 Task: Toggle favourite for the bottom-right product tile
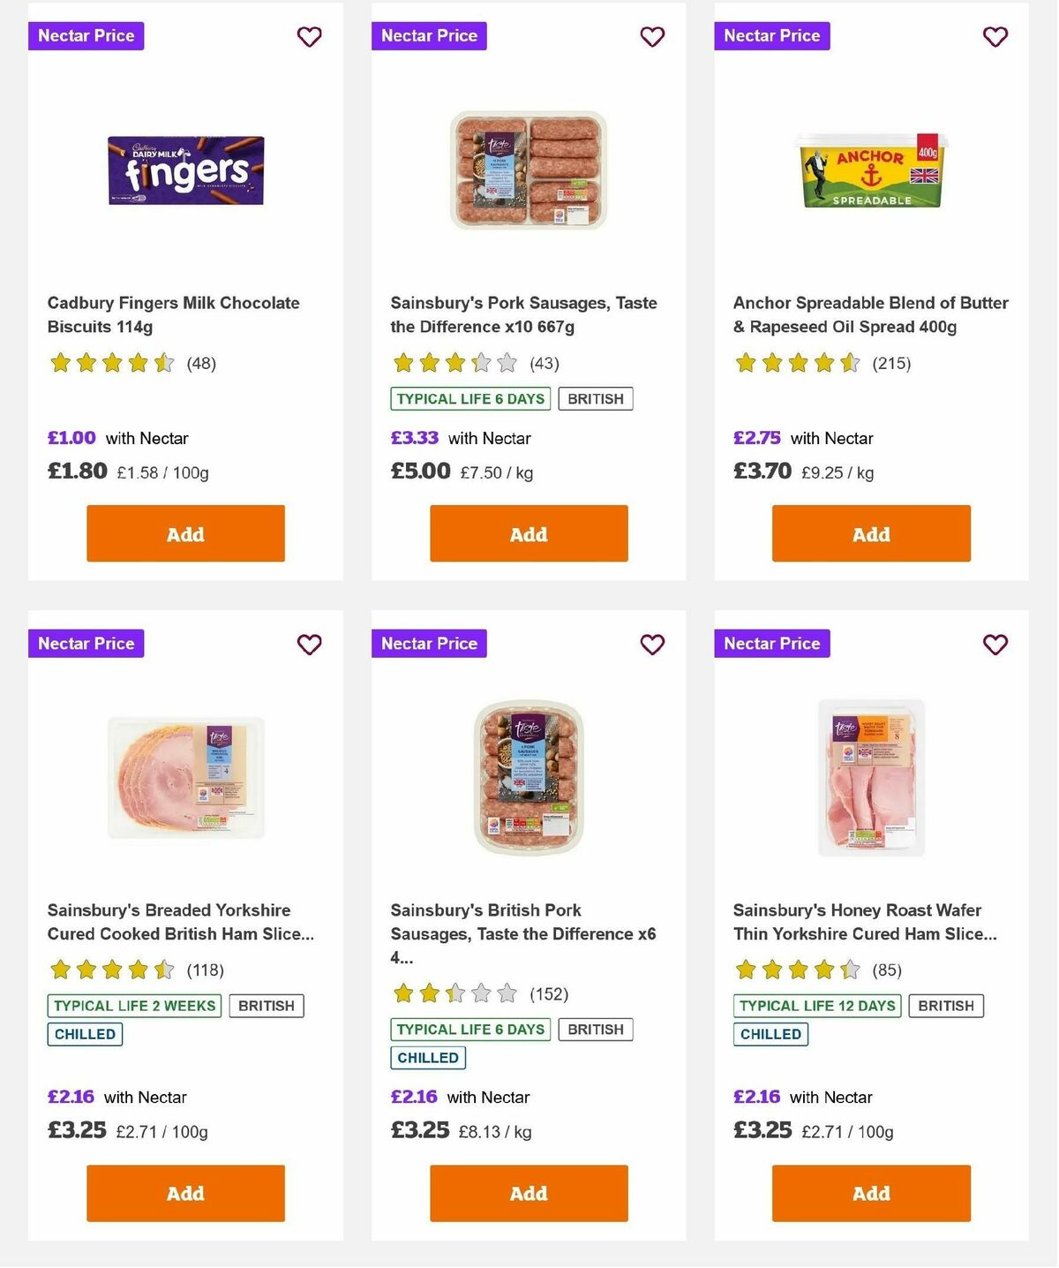995,645
